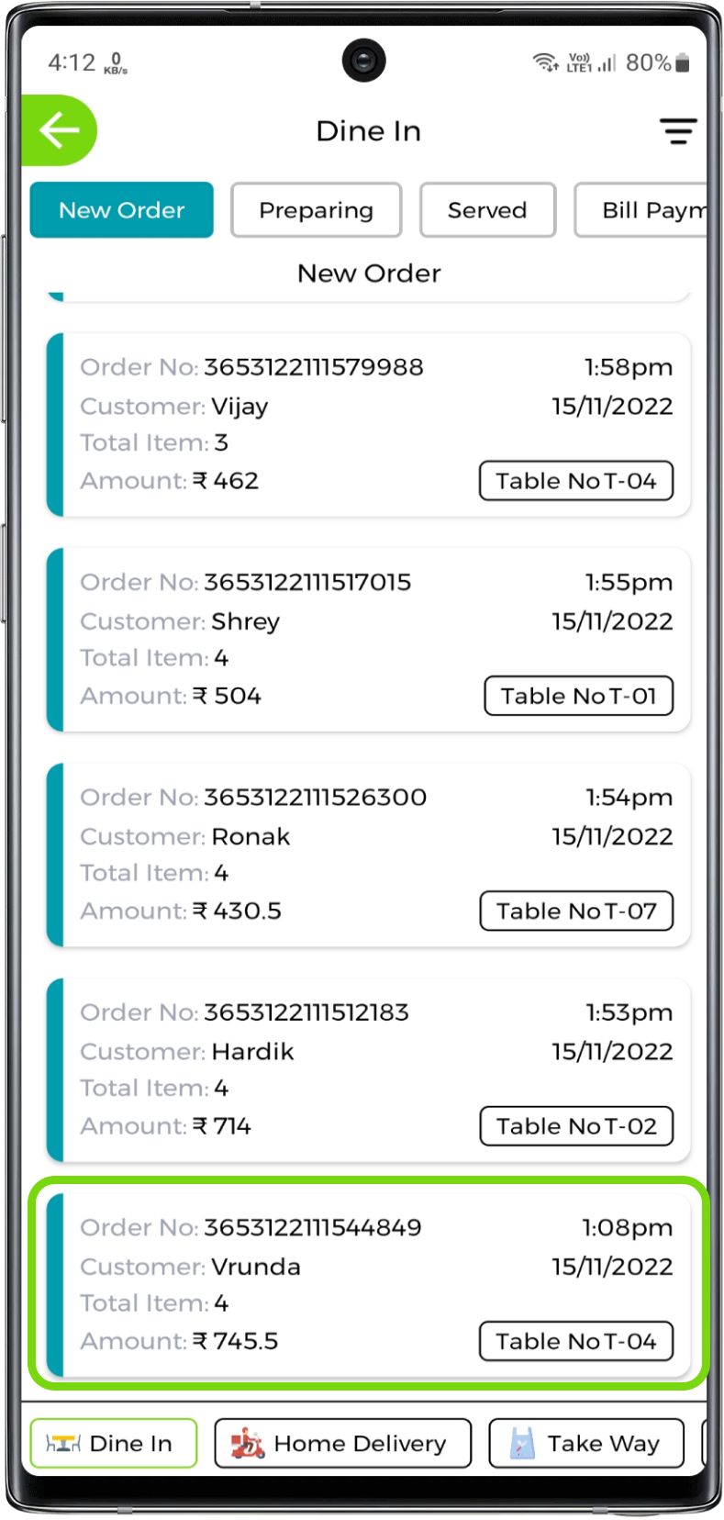Tap the Dine In table icon
The image size is (724, 1520).
63,1444
